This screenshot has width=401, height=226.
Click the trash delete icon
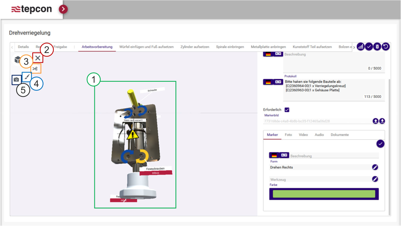point(377,46)
